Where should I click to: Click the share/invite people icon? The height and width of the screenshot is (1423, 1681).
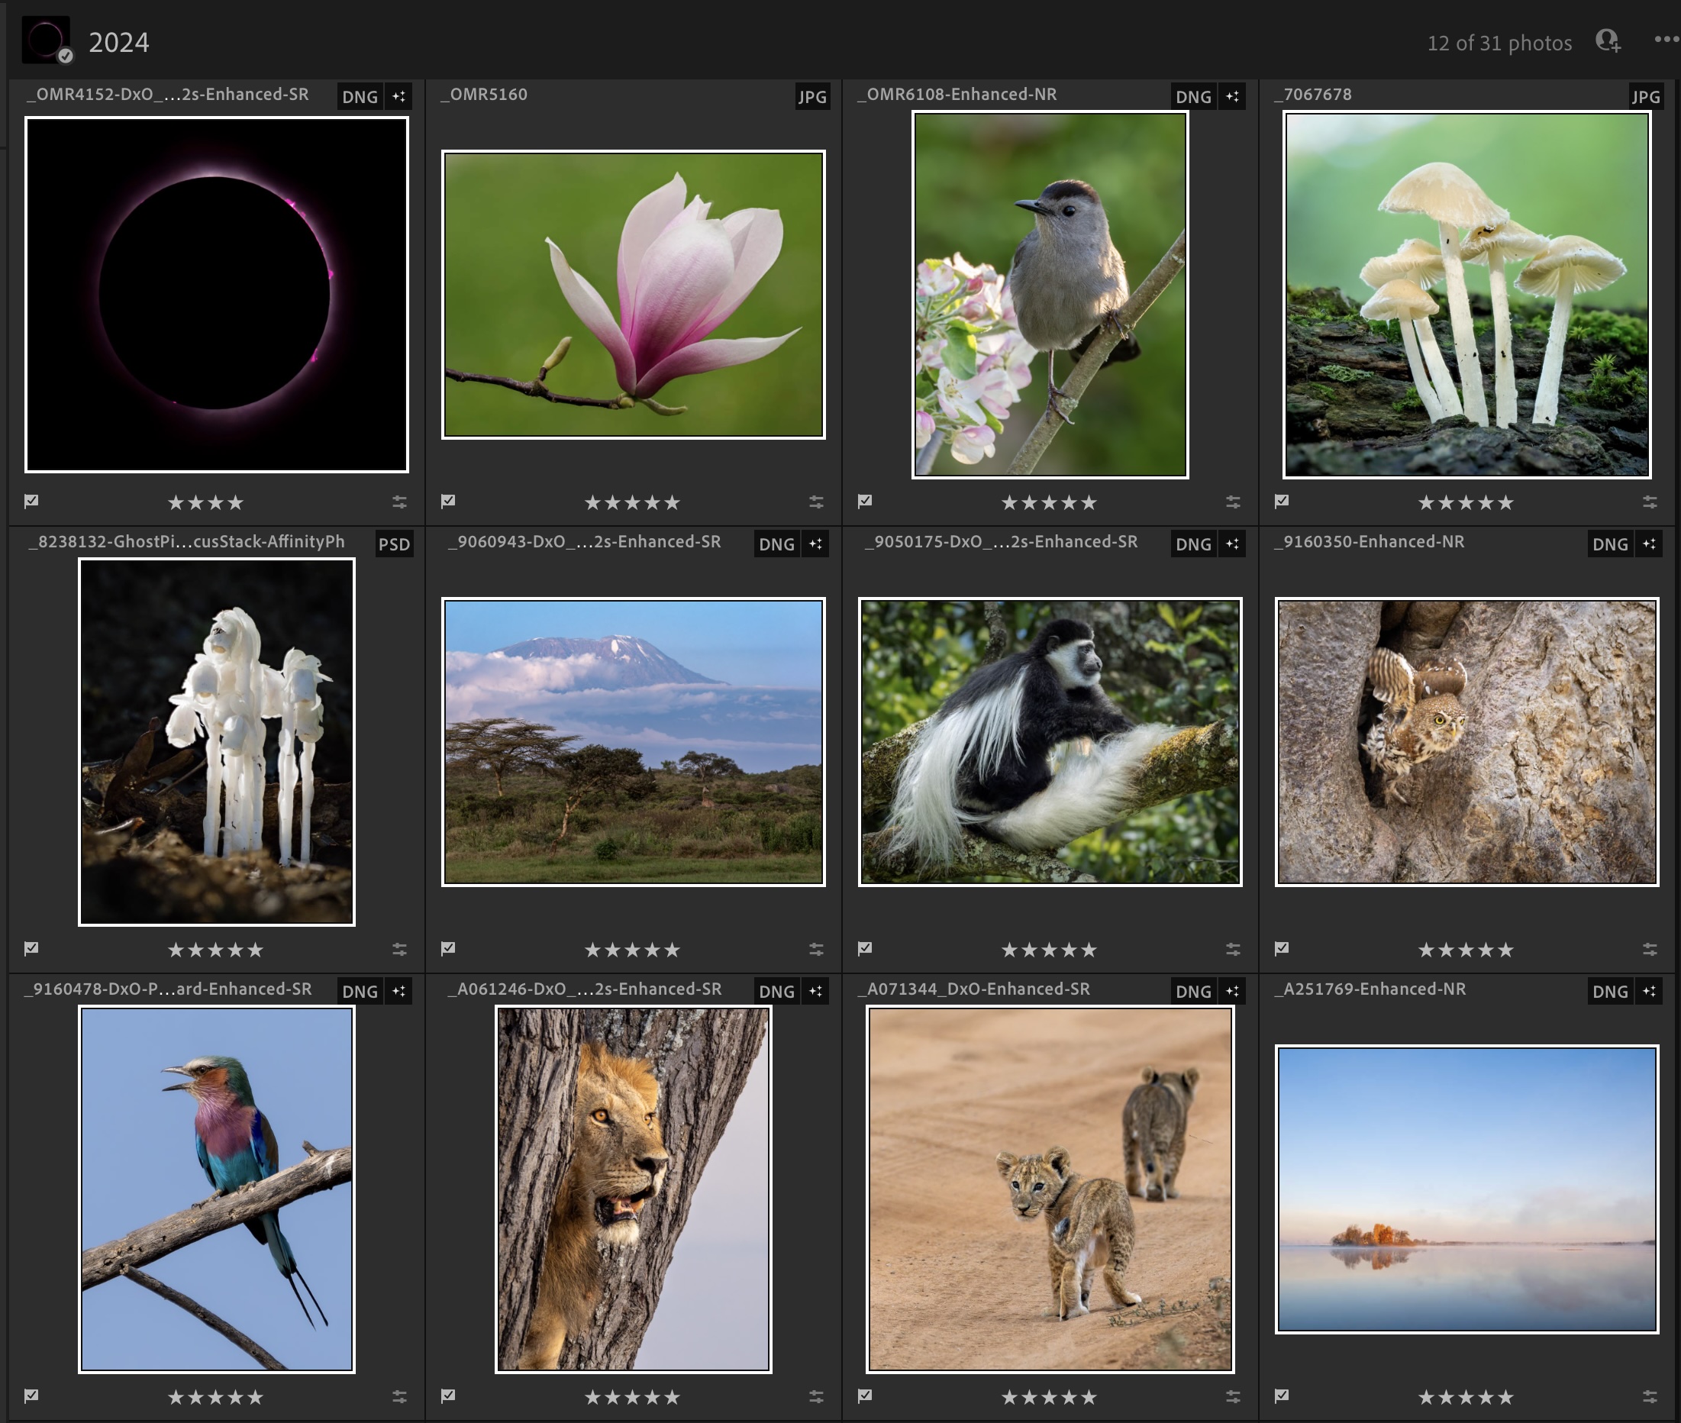(1607, 41)
